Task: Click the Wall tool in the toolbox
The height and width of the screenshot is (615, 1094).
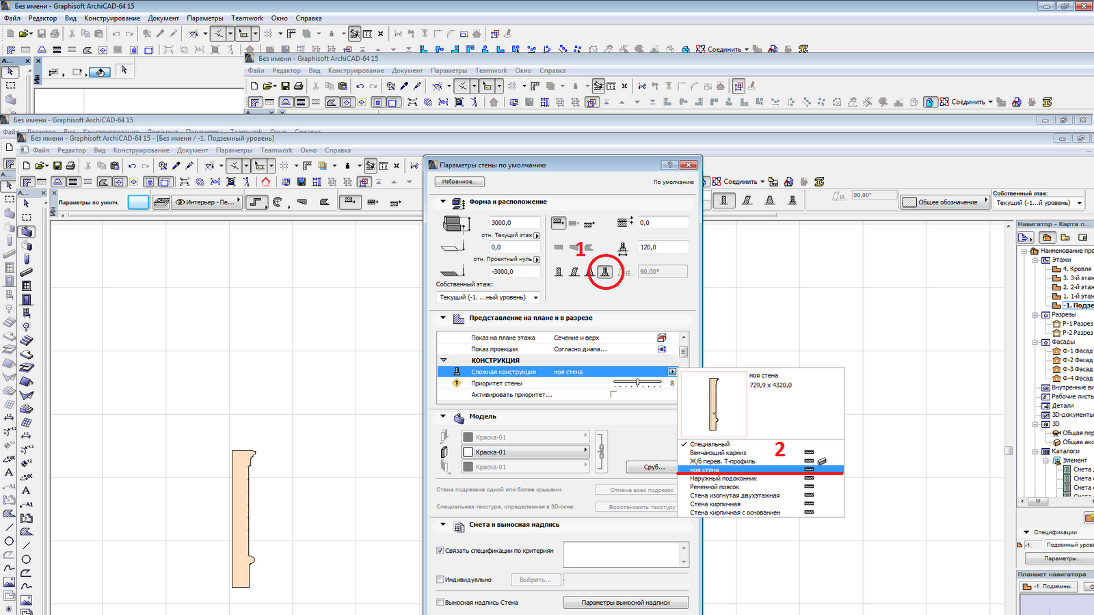Action: tap(27, 232)
